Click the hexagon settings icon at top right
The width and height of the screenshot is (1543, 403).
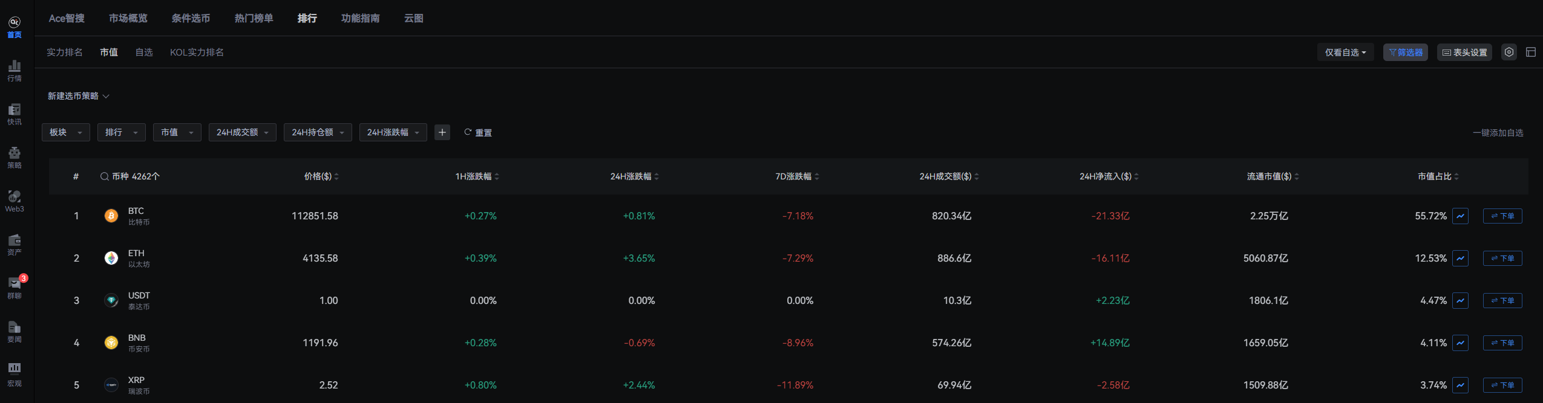(x=1509, y=53)
